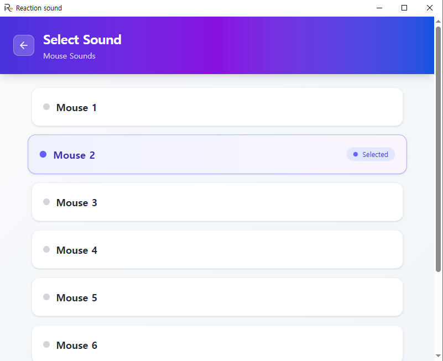This screenshot has height=361, width=443.
Task: Select the gray radio dot beside Mouse 4
Action: point(46,249)
